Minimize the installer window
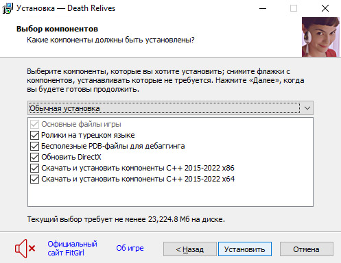 (x=263, y=8)
